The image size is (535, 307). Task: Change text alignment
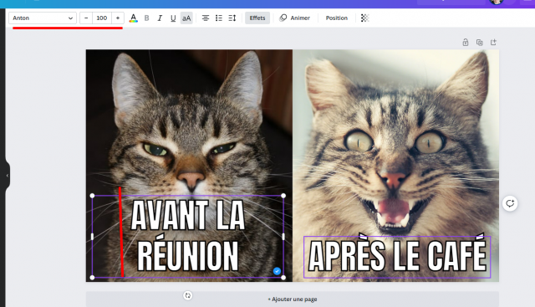point(206,18)
